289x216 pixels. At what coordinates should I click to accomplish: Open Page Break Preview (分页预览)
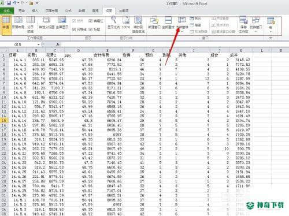point(30,25)
